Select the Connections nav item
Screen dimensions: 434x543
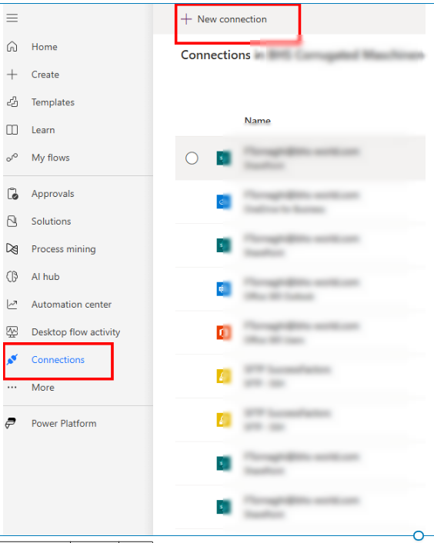pyautogui.click(x=58, y=360)
